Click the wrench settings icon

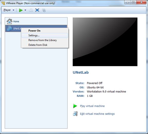75,114
